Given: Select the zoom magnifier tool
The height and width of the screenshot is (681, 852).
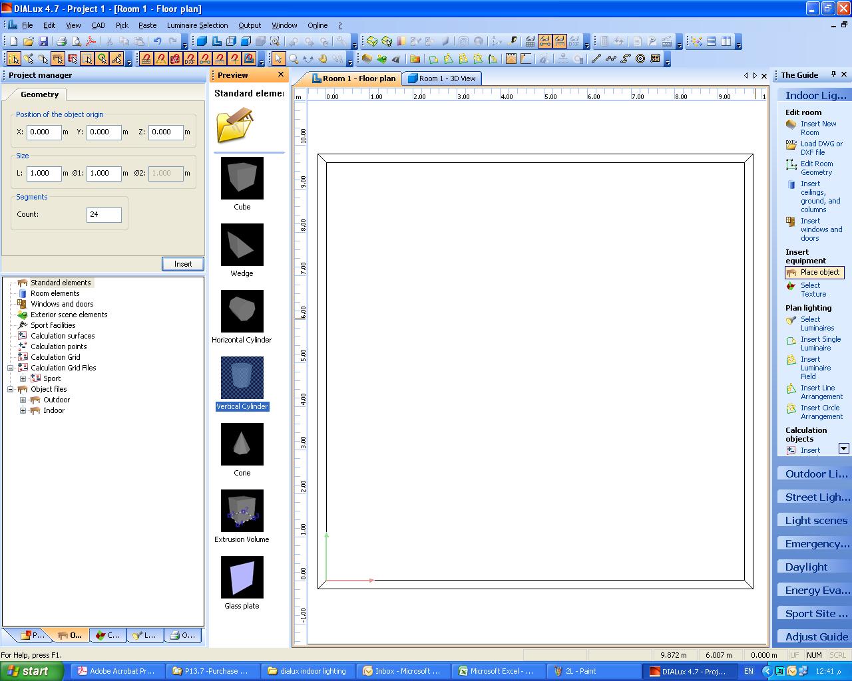Looking at the screenshot, I should tap(294, 59).
